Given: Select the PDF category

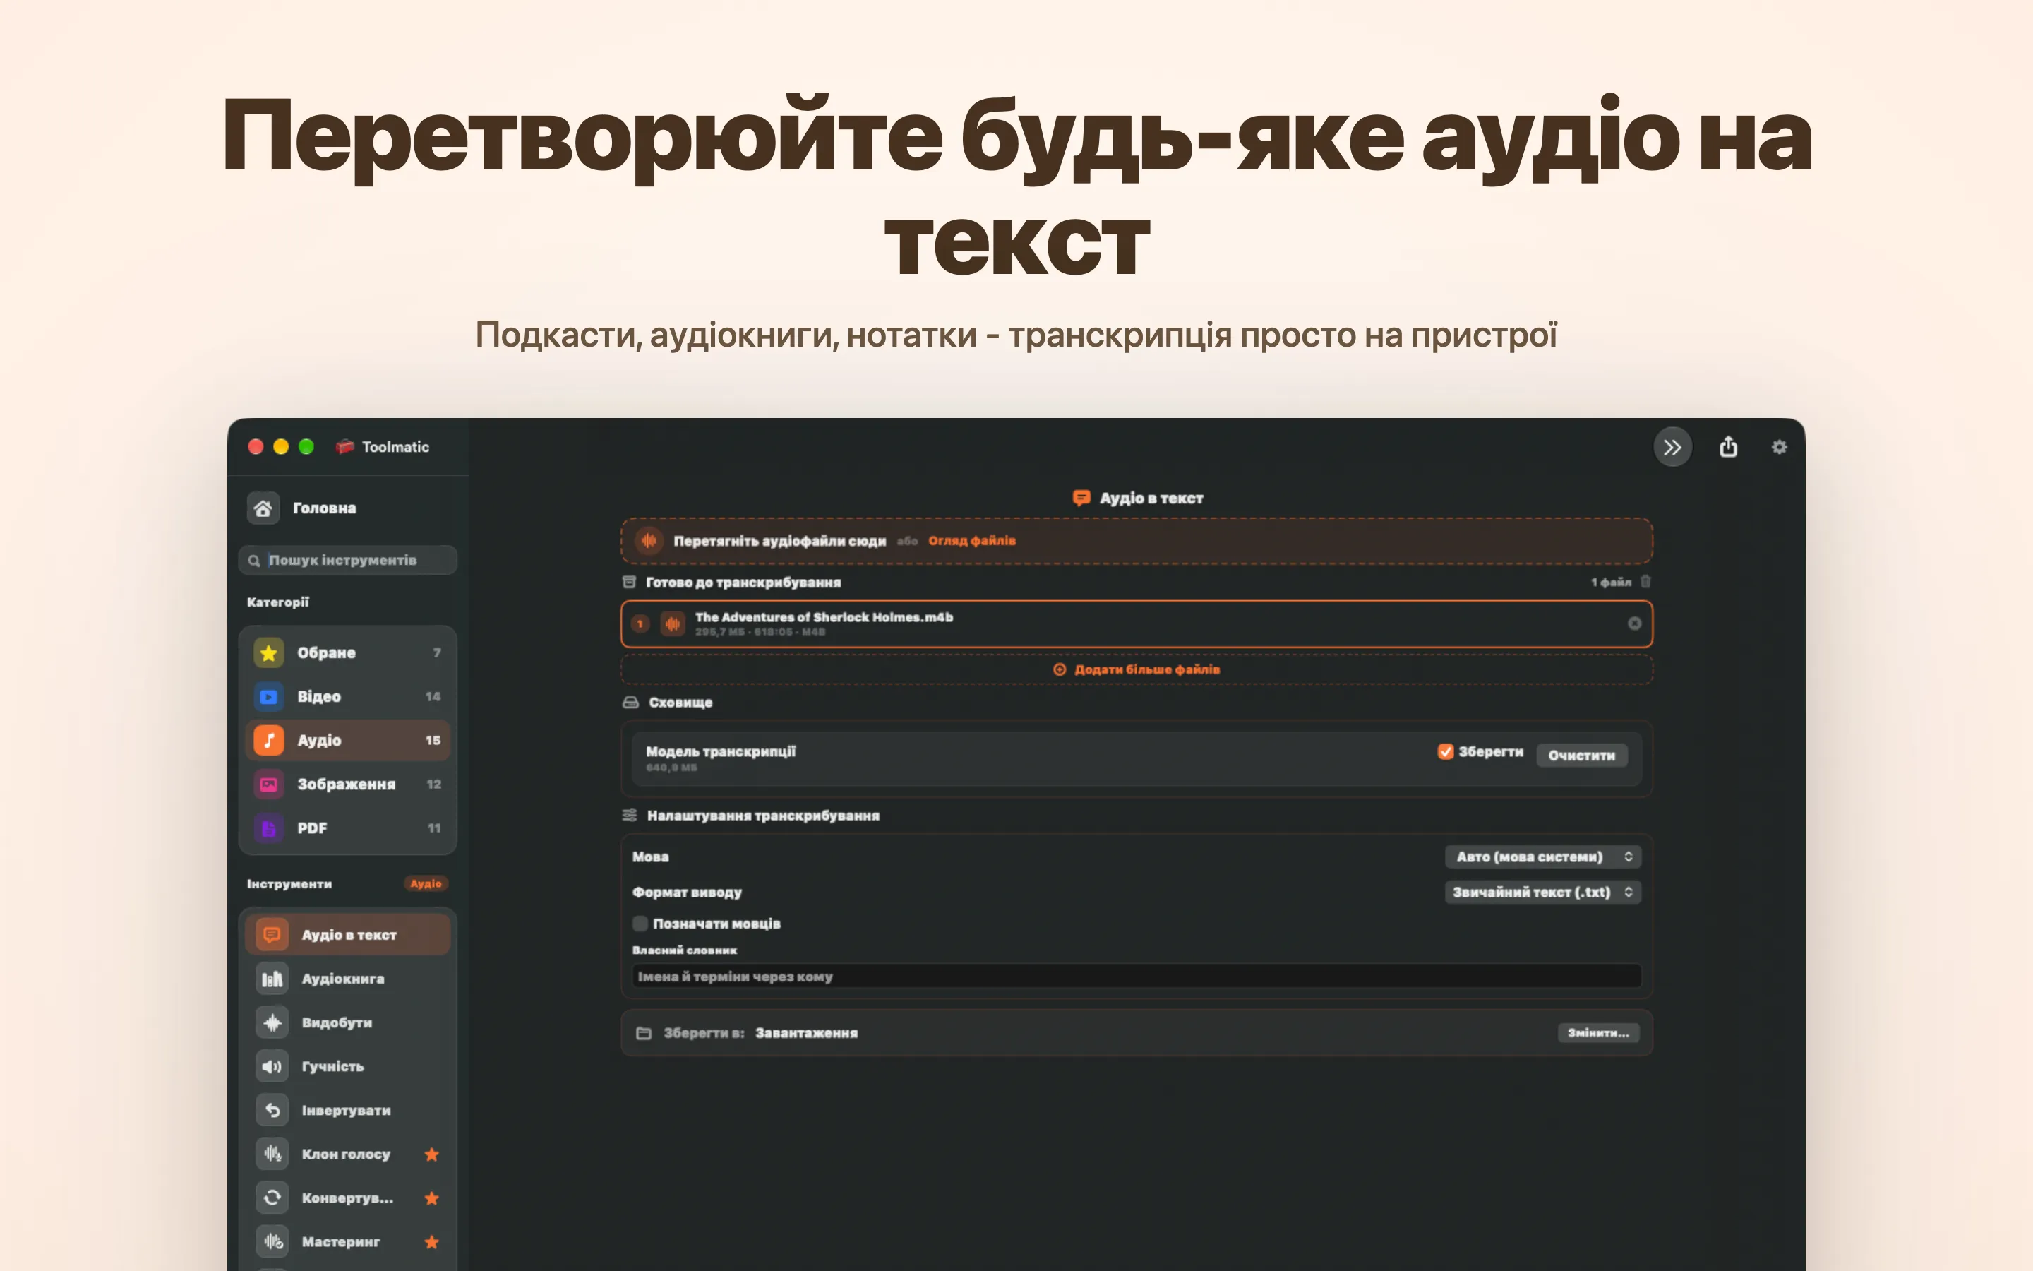Looking at the screenshot, I should tap(348, 828).
